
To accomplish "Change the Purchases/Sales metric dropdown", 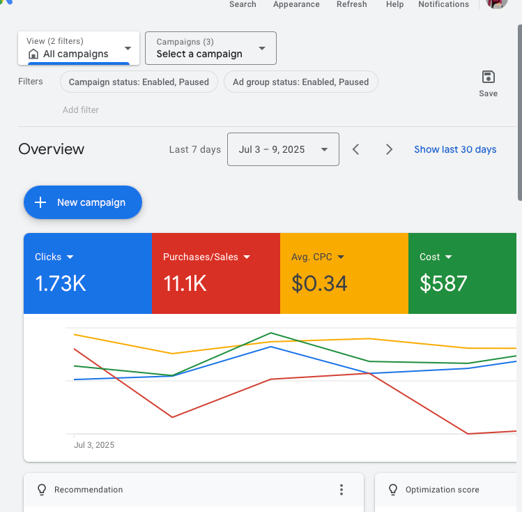I will pos(247,257).
